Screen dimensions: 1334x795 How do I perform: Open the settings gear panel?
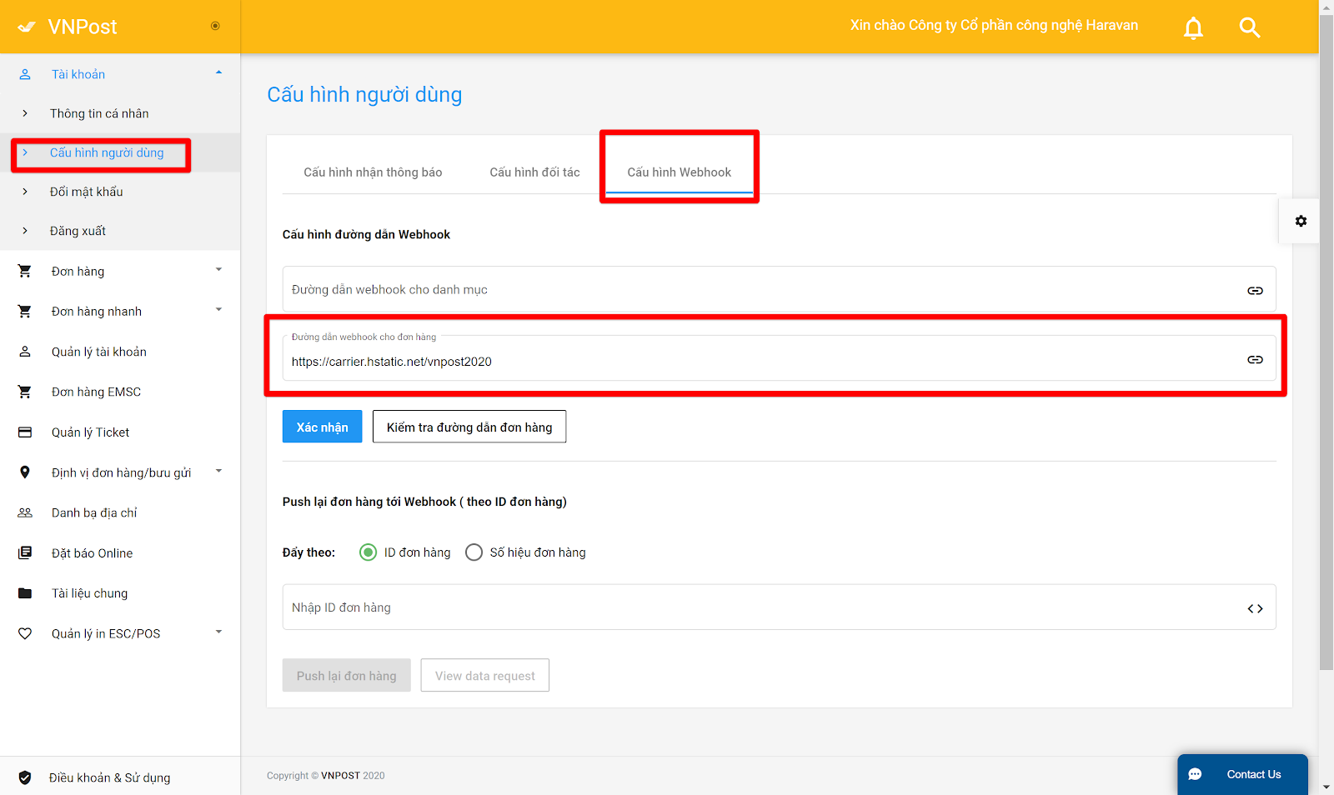pyautogui.click(x=1300, y=222)
